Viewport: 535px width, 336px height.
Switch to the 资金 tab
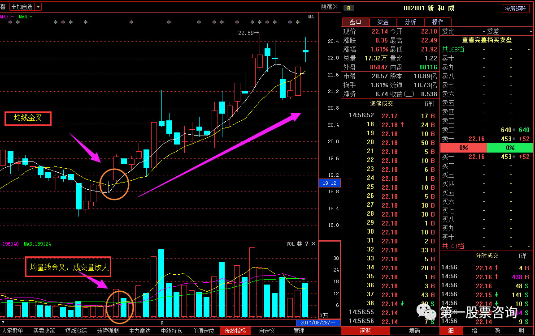[383, 22]
